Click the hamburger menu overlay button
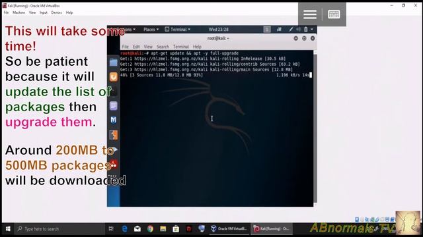The height and width of the screenshot is (237, 423). pos(310,14)
